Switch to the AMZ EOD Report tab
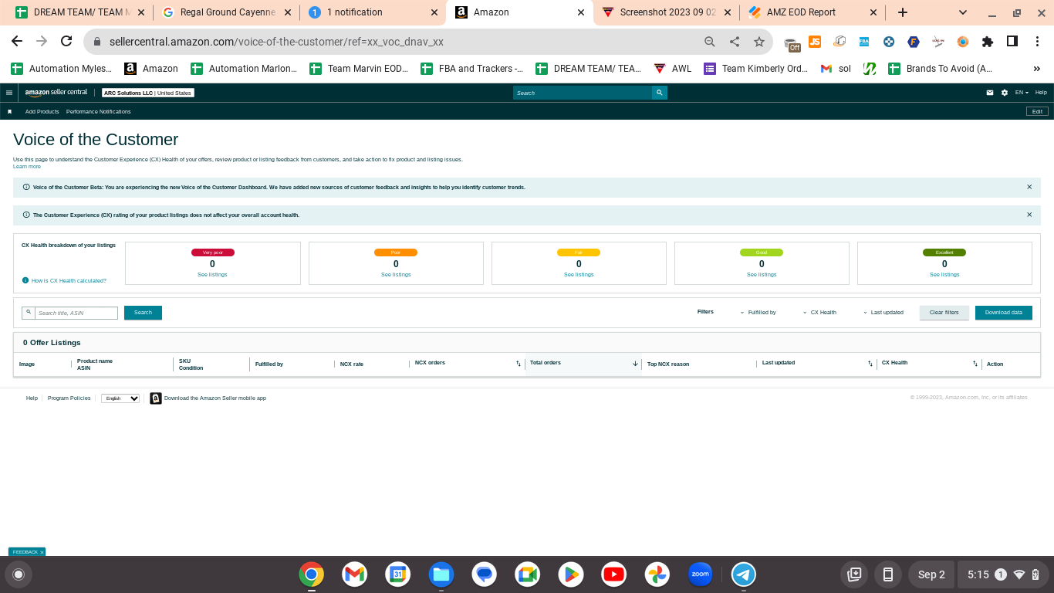 click(812, 12)
